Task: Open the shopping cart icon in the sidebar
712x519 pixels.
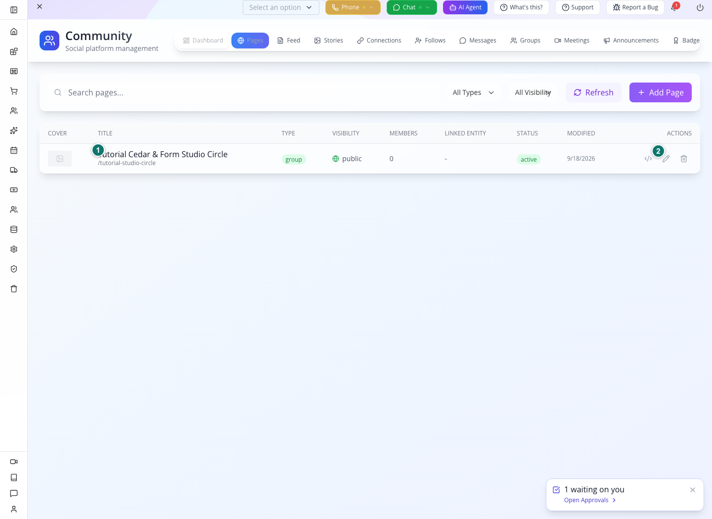Action: point(14,91)
